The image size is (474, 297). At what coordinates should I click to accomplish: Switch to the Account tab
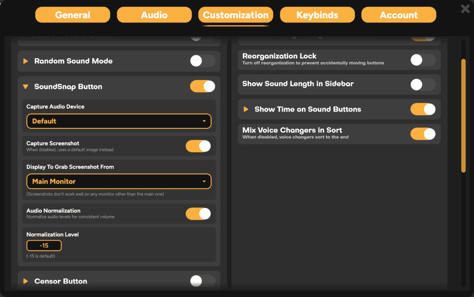tap(398, 15)
